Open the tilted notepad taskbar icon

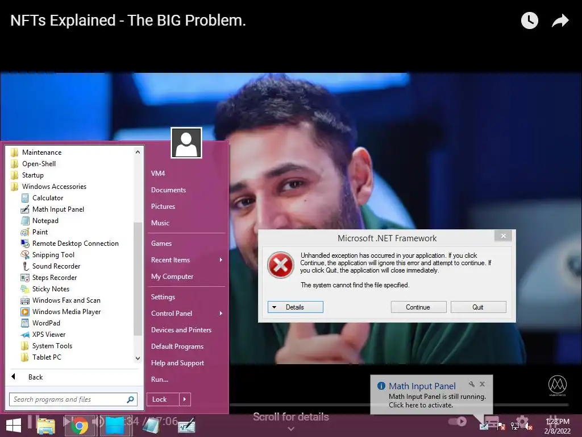pos(151,426)
